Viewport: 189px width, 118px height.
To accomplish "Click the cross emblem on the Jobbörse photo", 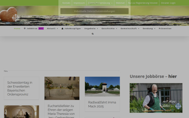I will click(178, 106).
